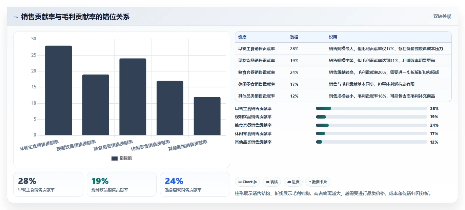
Task: Open the 19% 现制饮品销售贡献率 data card
Action: (x=122, y=184)
